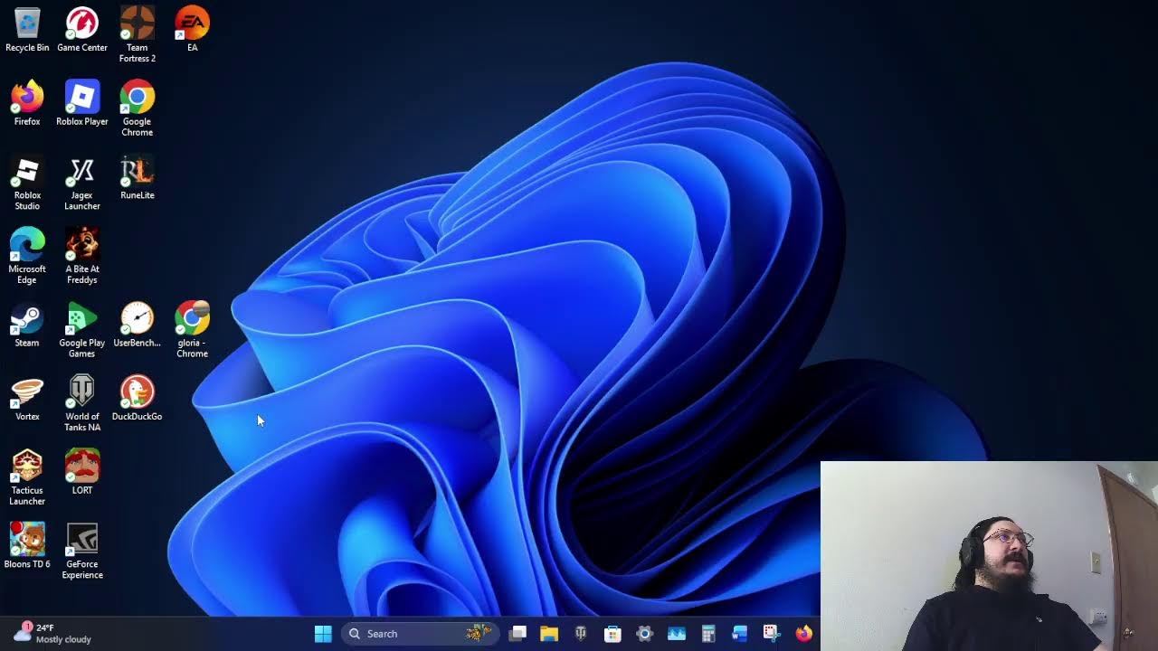The image size is (1158, 651).
Task: Select the Steam desktop icon
Action: pyautogui.click(x=27, y=325)
